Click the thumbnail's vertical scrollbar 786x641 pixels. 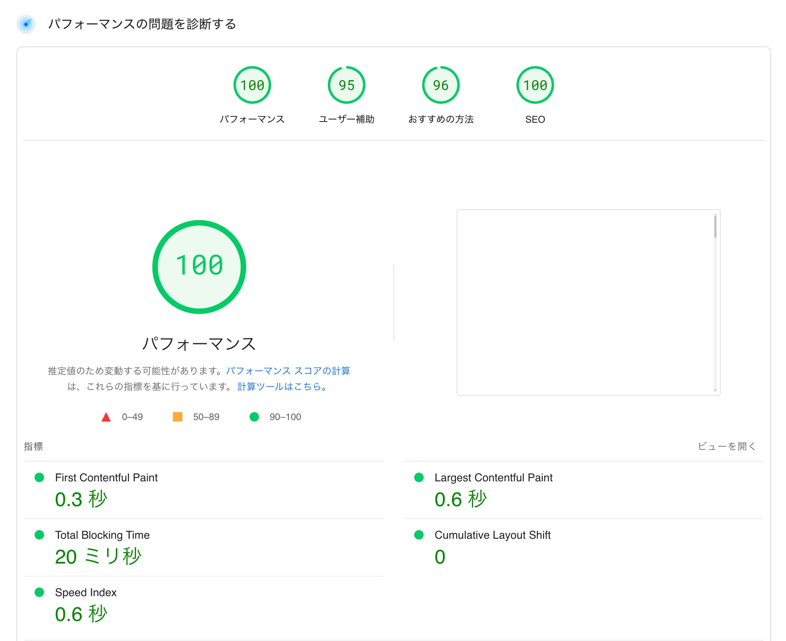[x=715, y=302]
